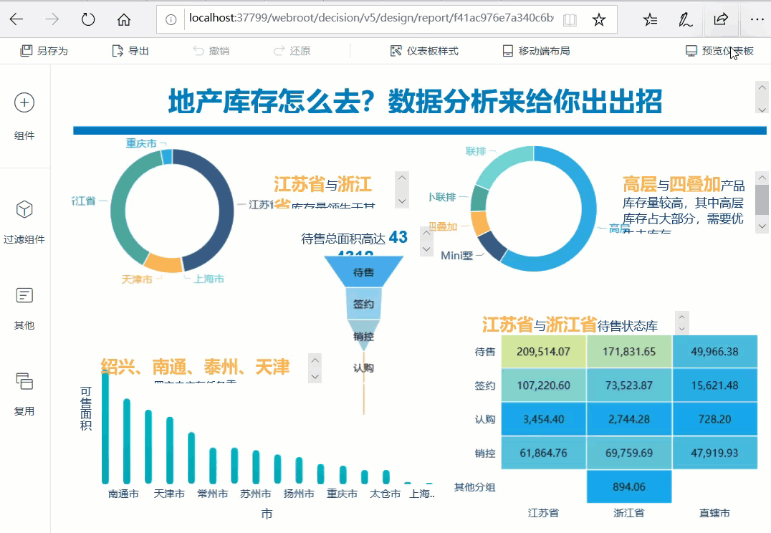Click the browser forward arrow
Viewport: 771px width, 533px height.
(x=52, y=19)
